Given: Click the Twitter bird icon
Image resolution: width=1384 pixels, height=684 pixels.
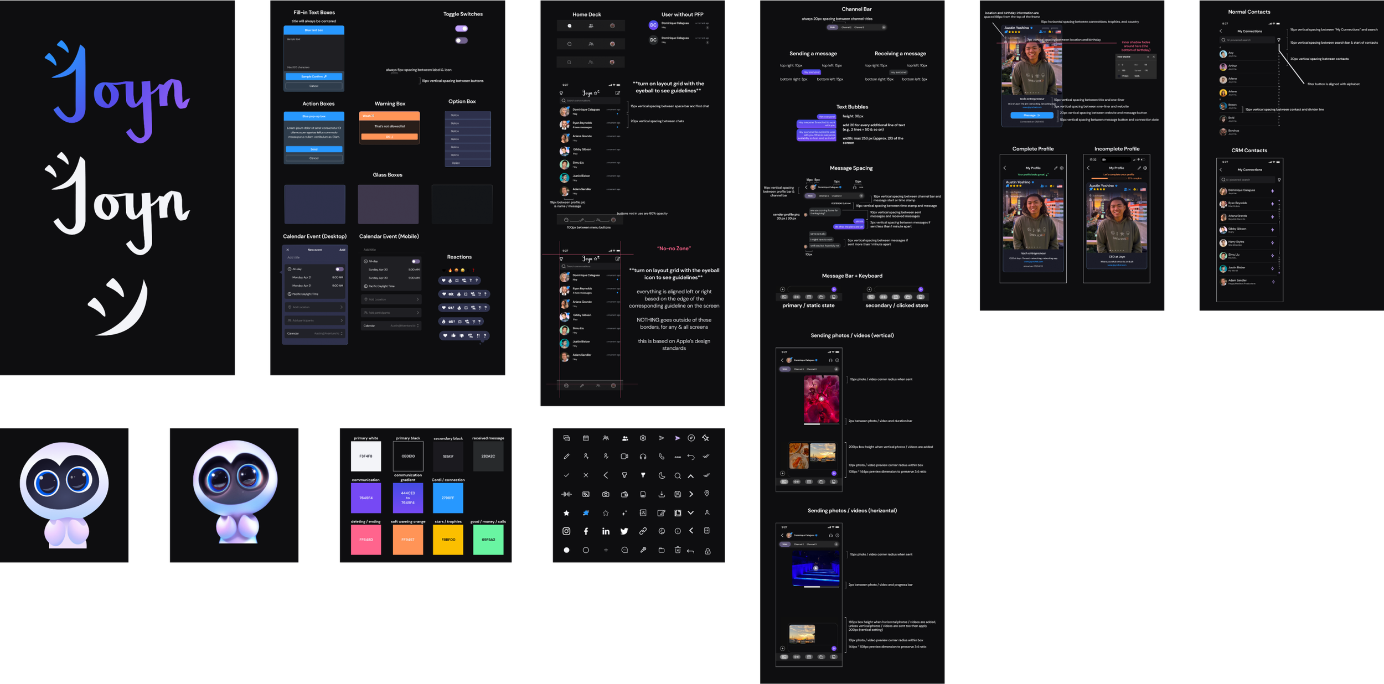Looking at the screenshot, I should [624, 531].
